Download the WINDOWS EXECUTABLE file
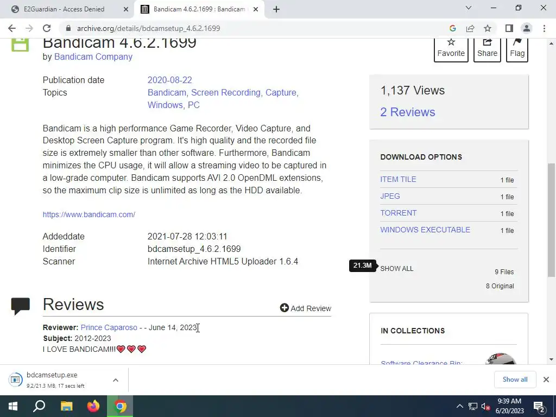 [425, 230]
